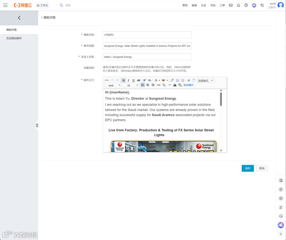Image resolution: width=286 pixels, height=240 pixels.
Task: Select the 发送测试邮件 sidebar item
Action: tap(19, 38)
